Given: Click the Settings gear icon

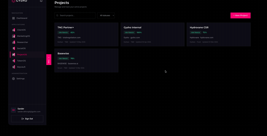Looking at the screenshot, I should [x=13, y=79].
